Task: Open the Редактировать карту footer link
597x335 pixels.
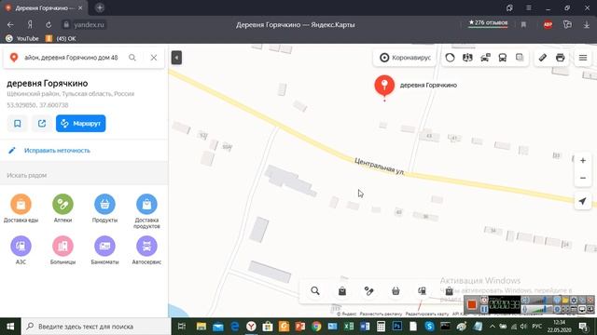Action: pos(427,315)
